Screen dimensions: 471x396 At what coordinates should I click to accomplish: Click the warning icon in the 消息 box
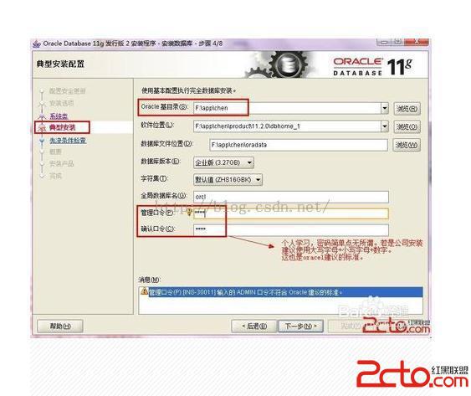click(x=144, y=291)
